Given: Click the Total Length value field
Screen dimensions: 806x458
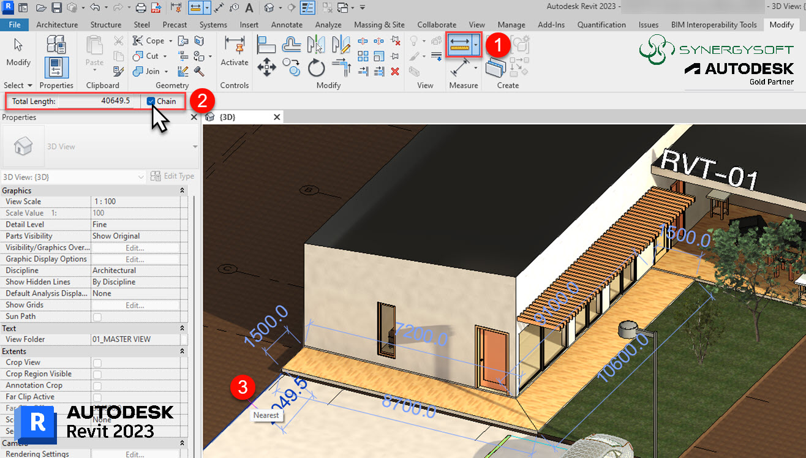Looking at the screenshot, I should (x=96, y=102).
